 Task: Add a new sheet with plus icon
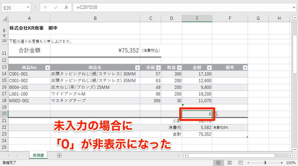59,156
